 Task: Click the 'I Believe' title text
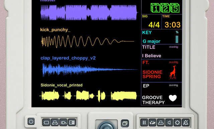pos(151,56)
